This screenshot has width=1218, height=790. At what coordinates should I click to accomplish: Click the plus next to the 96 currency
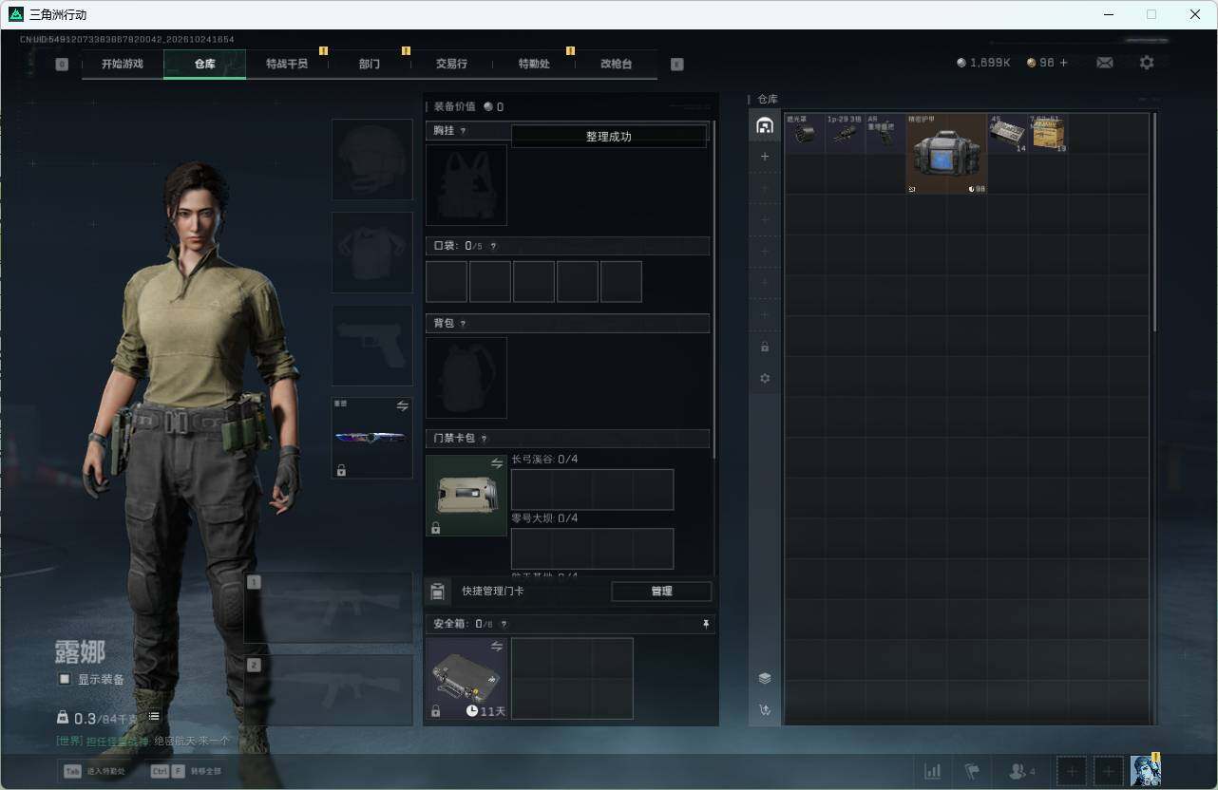pos(1064,63)
